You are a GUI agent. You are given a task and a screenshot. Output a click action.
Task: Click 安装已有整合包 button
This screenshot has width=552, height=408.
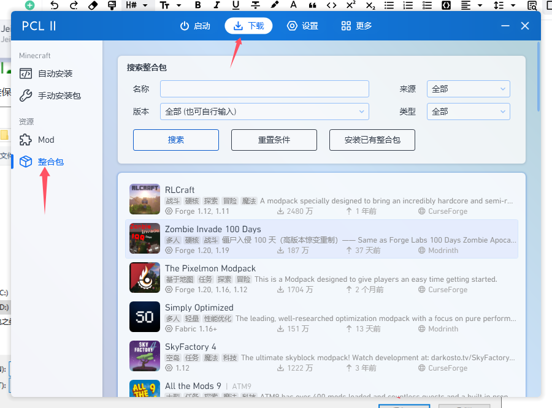click(x=372, y=140)
